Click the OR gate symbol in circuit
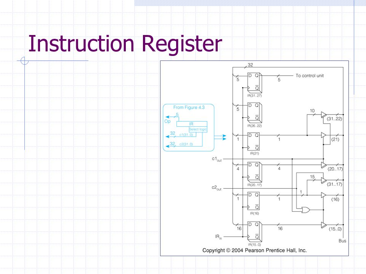Image resolution: width=366 pixels, height=274 pixels. (305, 210)
